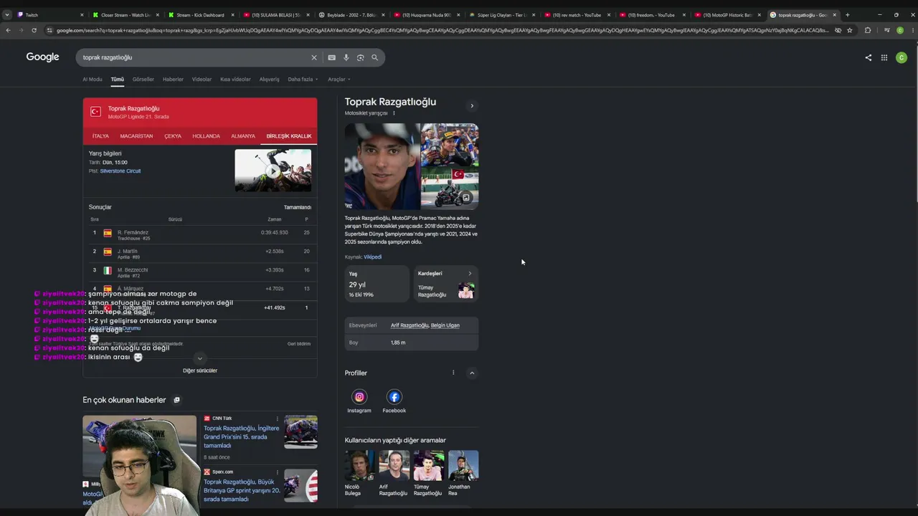Open the Kısa videolar tab
The width and height of the screenshot is (918, 516).
[235, 80]
